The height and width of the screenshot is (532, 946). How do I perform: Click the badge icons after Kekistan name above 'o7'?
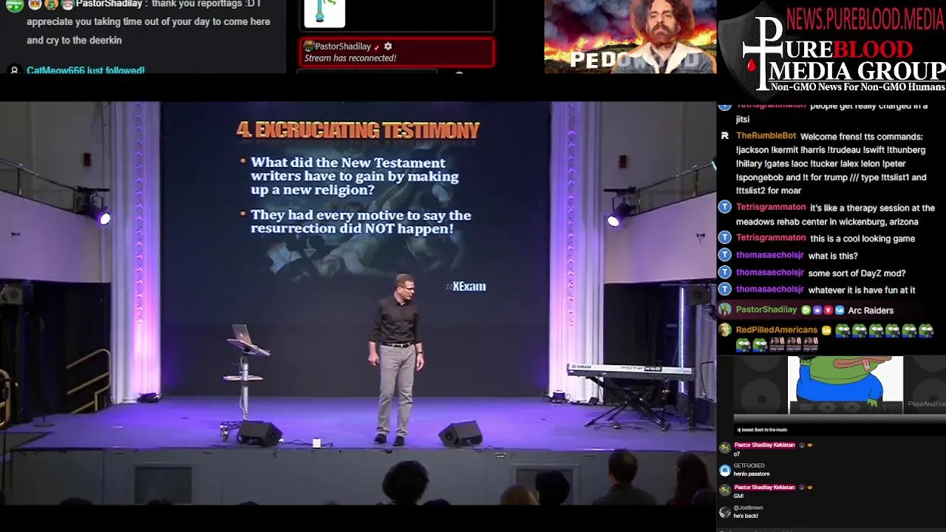point(806,445)
